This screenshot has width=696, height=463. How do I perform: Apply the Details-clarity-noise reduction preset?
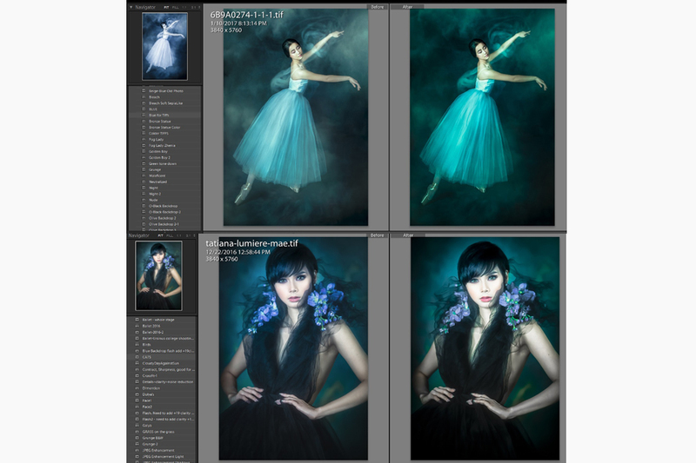click(168, 382)
